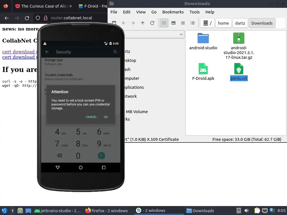This screenshot has height=215, width=287.
Task: Click the Firefox logo icon in the browser tab bar
Action: (x=6, y=6)
